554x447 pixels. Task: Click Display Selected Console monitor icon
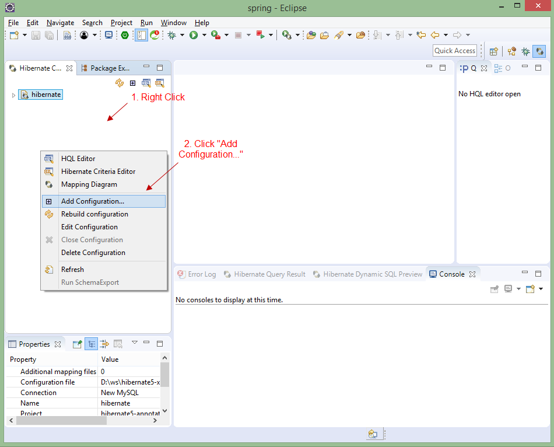[x=509, y=289]
